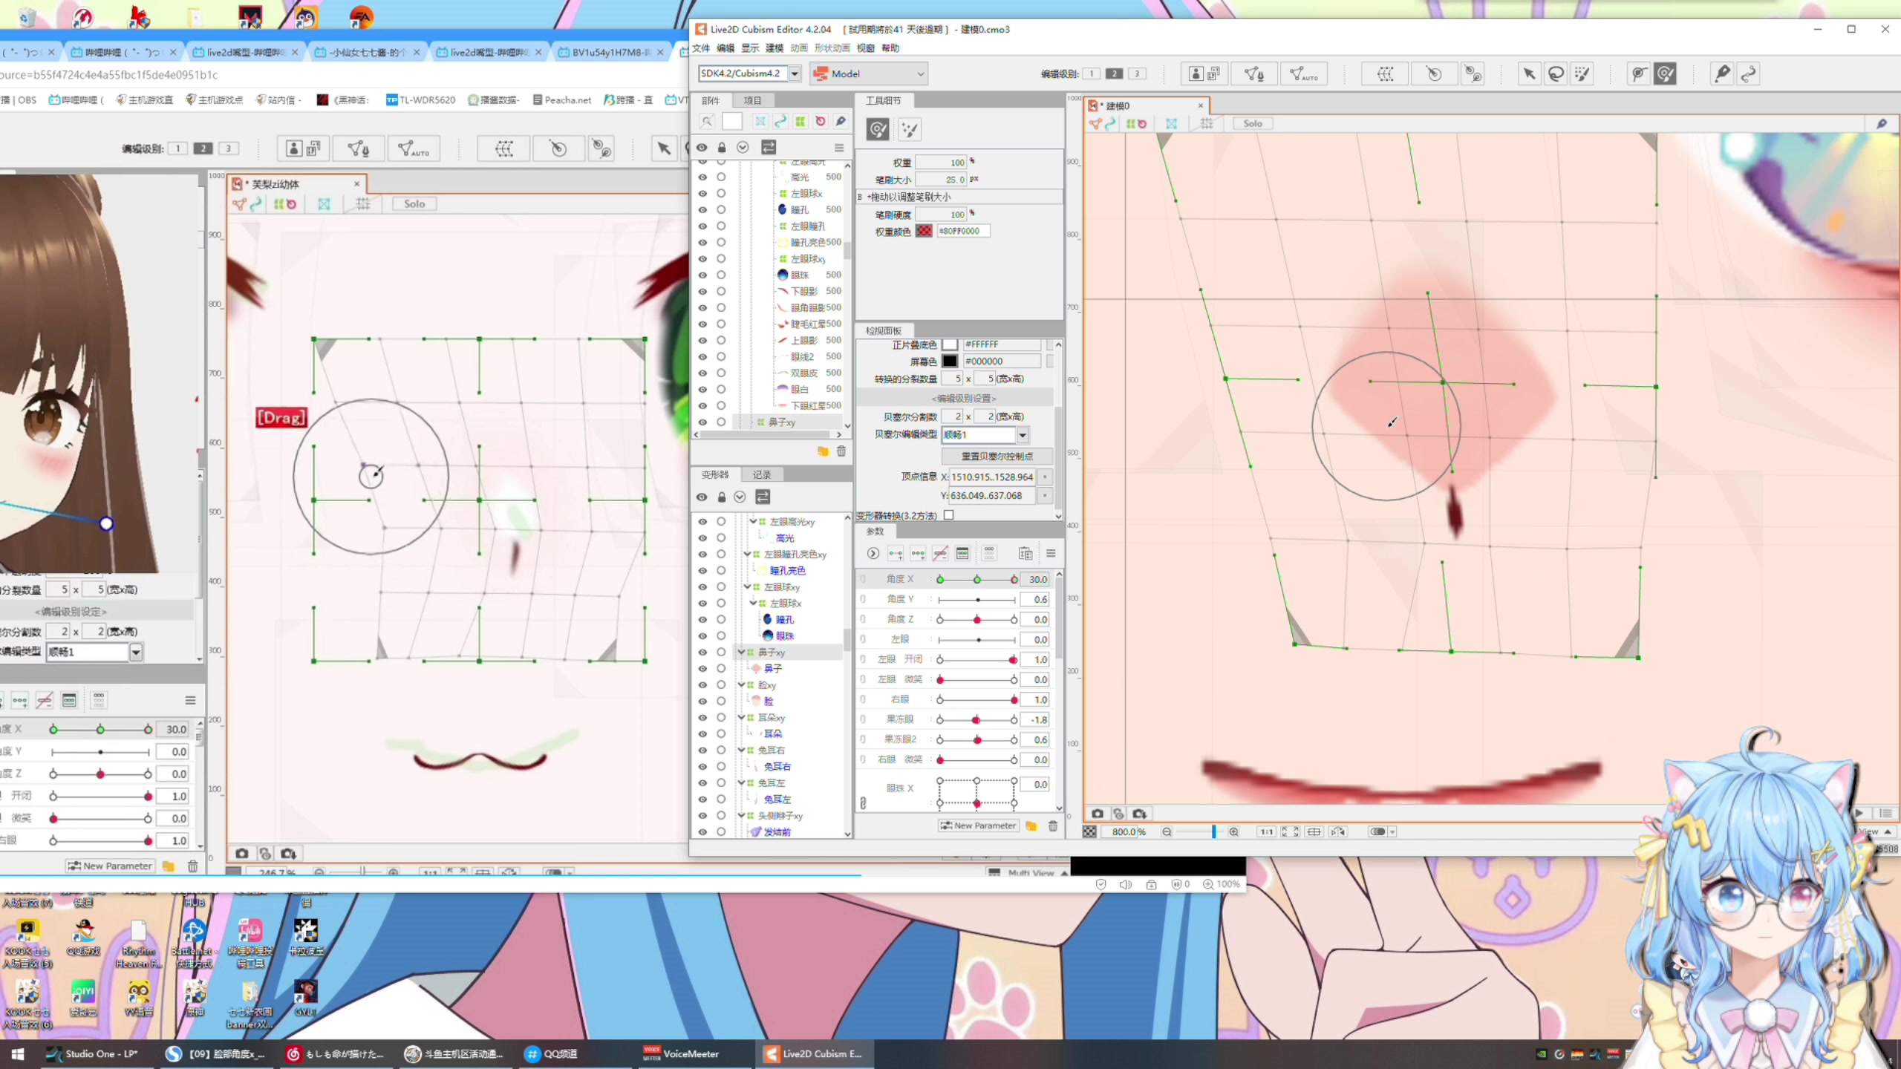Open VoiceMeeter from the taskbar
The width and height of the screenshot is (1901, 1069).
682,1053
